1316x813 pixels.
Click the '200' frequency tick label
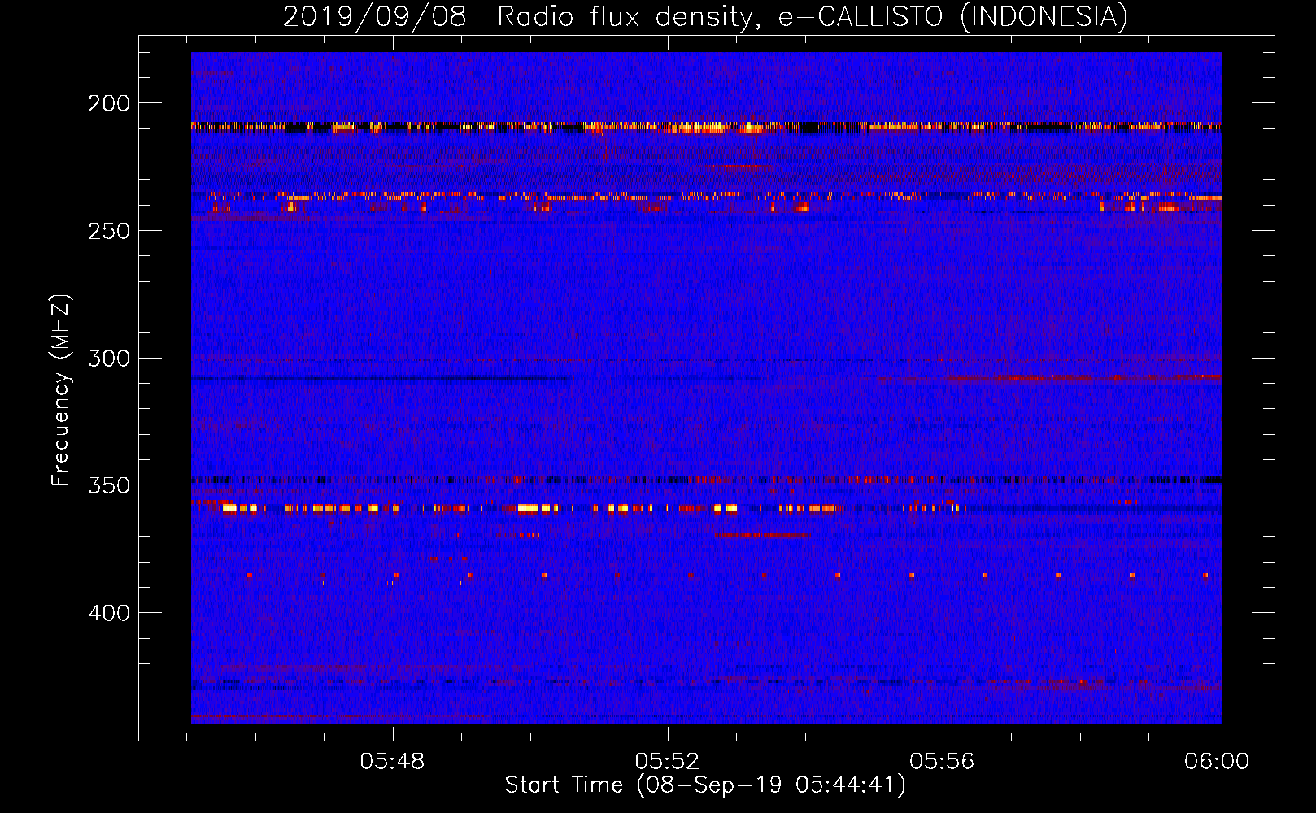109,103
